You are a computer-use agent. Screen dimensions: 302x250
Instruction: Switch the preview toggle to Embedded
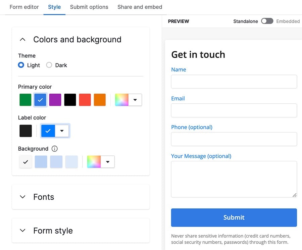point(267,21)
